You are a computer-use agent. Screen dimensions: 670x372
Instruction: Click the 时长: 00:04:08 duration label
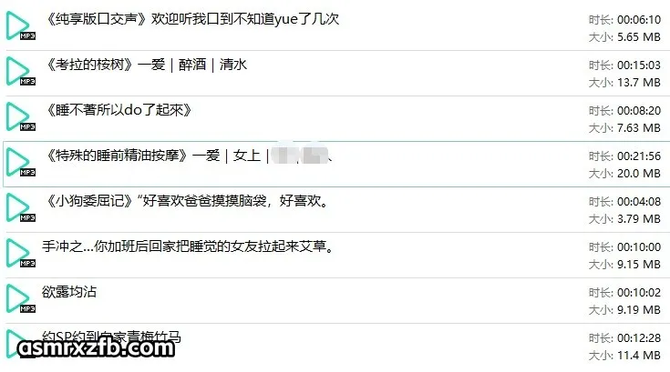point(624,202)
